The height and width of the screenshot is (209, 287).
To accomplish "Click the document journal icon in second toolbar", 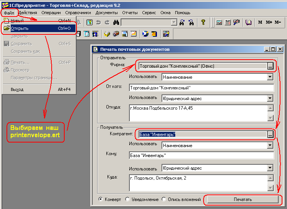I will pyautogui.click(x=86, y=34).
